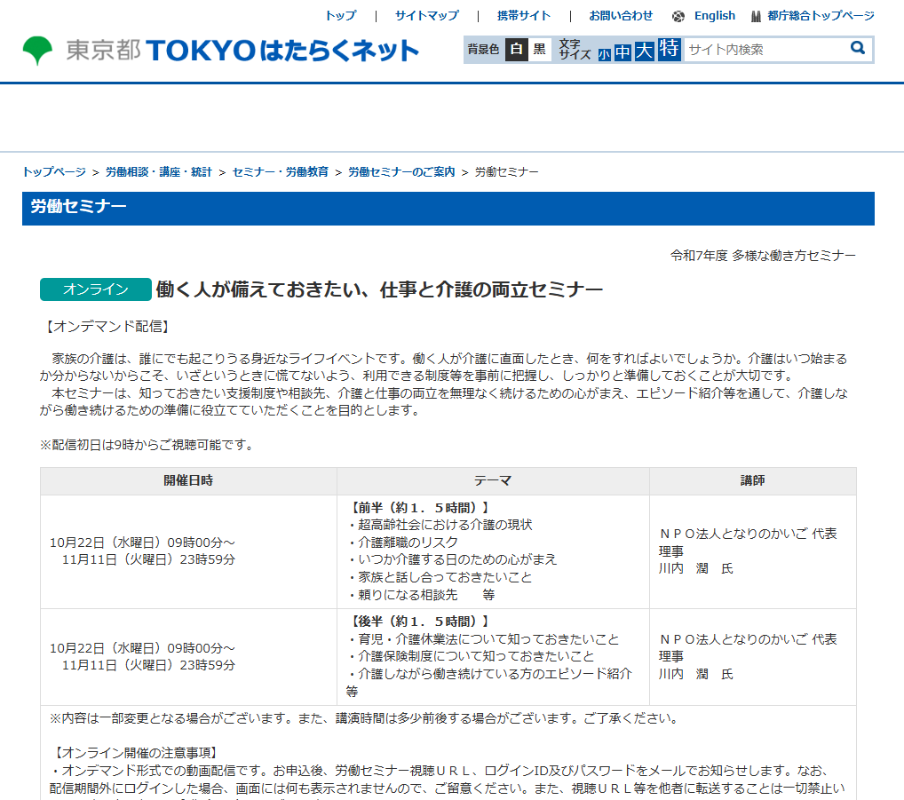Open the トップ link in header
904x800 pixels.
[340, 16]
